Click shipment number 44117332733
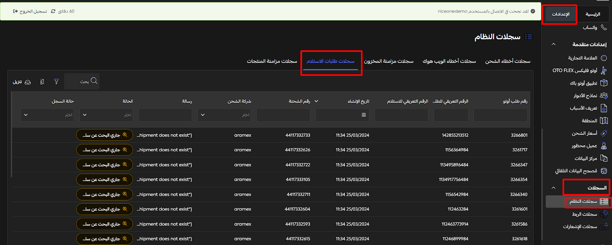Screen dimensions: 612x245 298,135
